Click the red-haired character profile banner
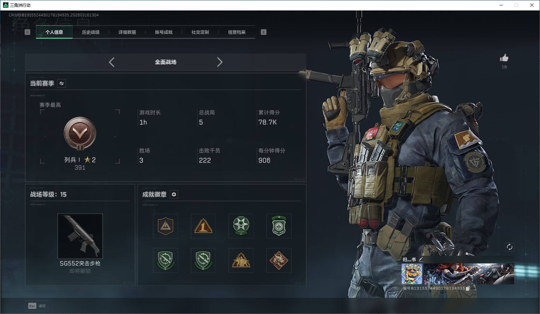 point(469,274)
